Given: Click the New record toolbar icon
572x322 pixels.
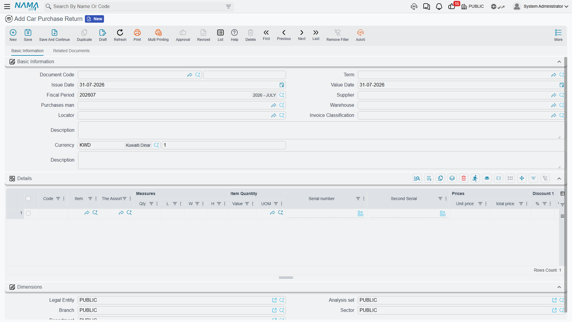Looking at the screenshot, I should (x=13, y=35).
